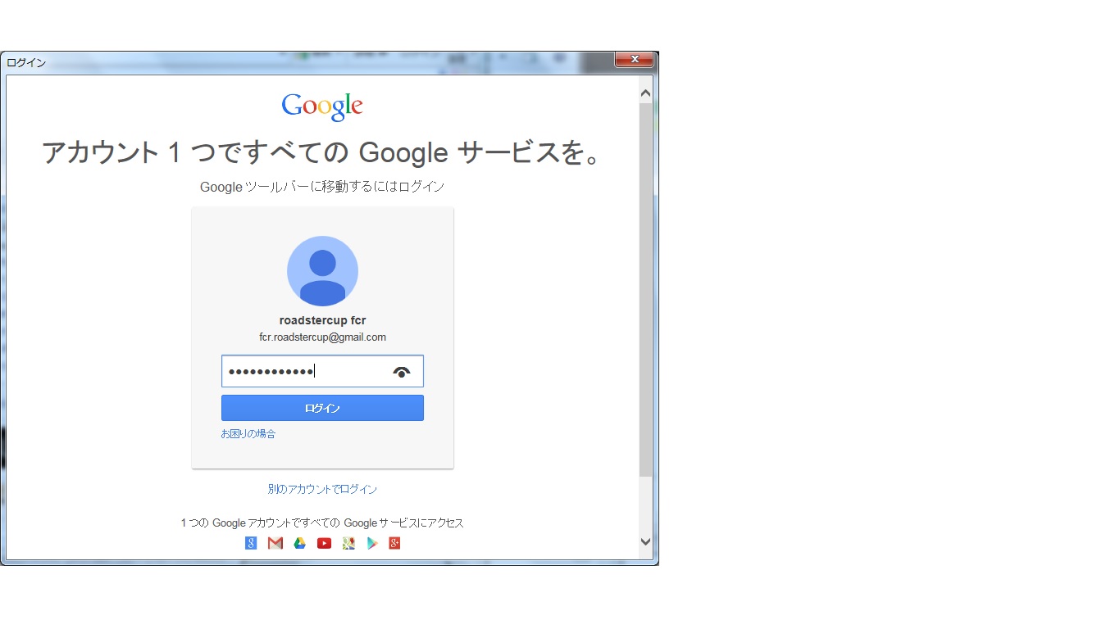Click the ログイン window title text
The width and height of the screenshot is (1120, 629).
[26, 62]
